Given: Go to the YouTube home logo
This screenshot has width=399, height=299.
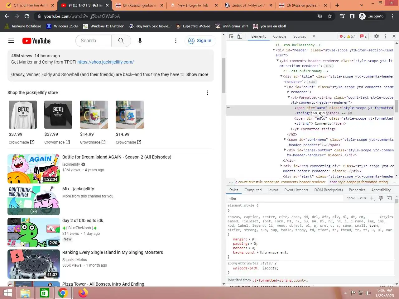Looking at the screenshot, I should tap(36, 41).
